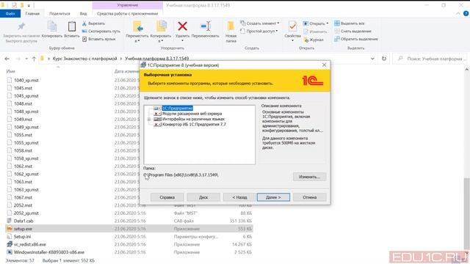Click Скопировать путь in ribbon
The image size is (470, 264).
coord(101,31)
